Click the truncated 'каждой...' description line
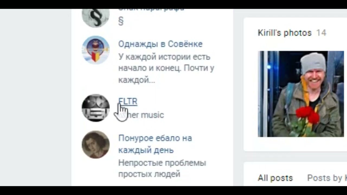 click(x=137, y=80)
